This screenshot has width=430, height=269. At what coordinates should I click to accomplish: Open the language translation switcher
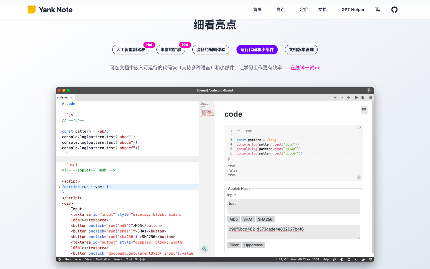point(378,10)
